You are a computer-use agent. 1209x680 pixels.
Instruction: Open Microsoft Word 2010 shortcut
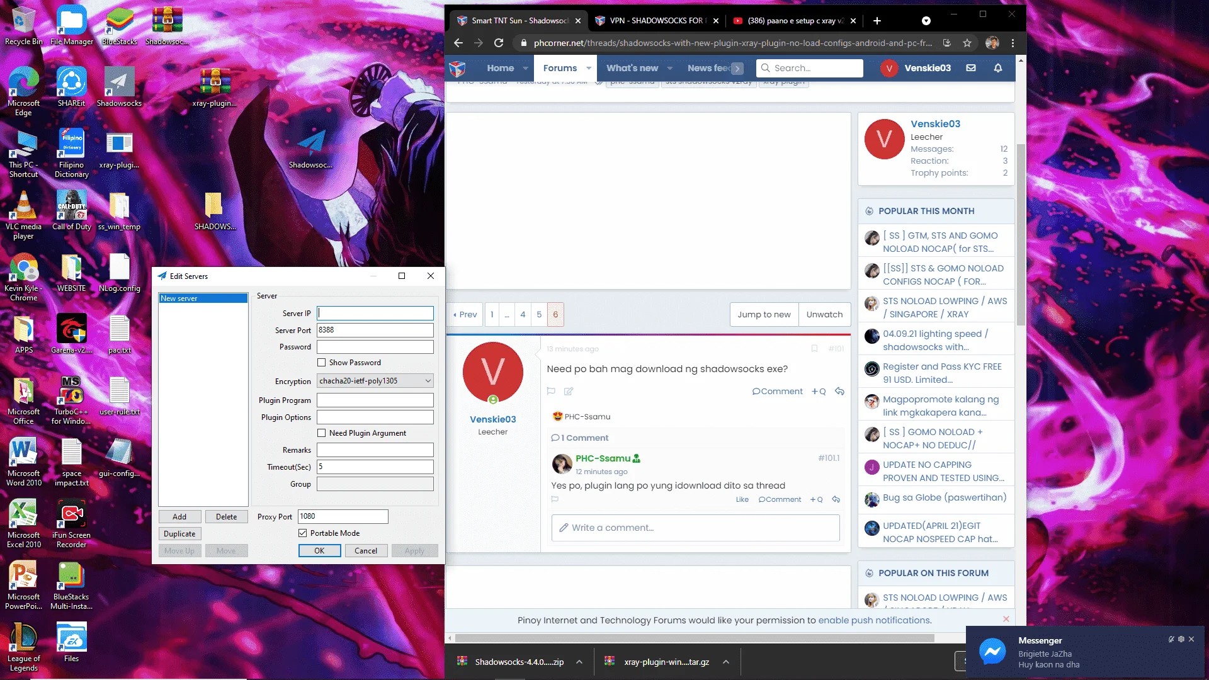point(23,462)
